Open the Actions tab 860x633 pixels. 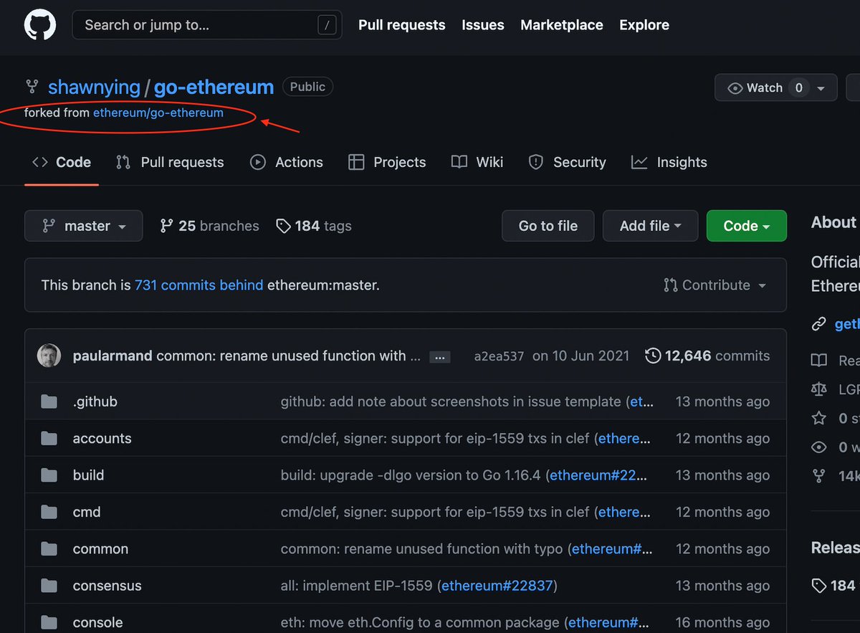pyautogui.click(x=286, y=162)
